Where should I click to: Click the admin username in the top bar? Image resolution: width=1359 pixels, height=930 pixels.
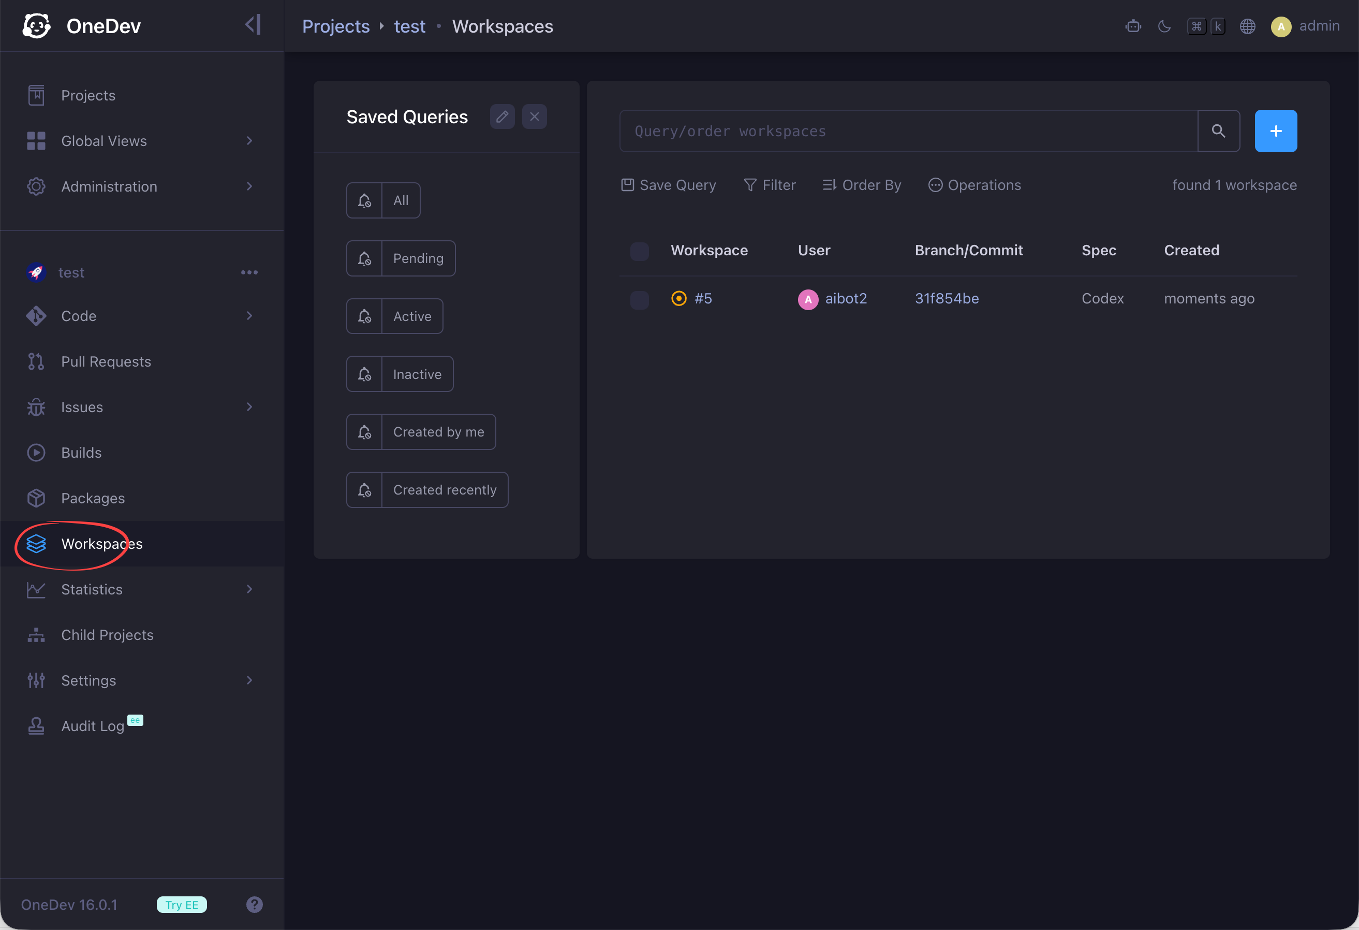pyautogui.click(x=1319, y=26)
